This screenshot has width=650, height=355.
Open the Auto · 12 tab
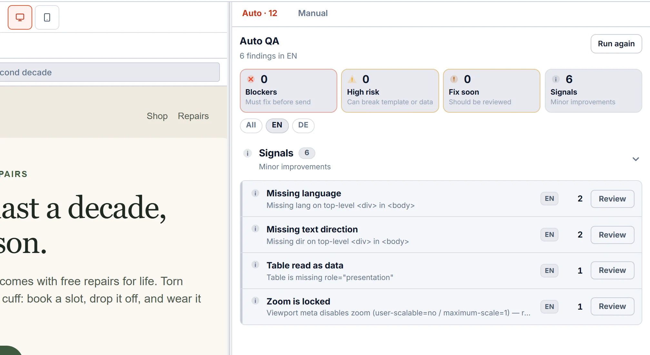(x=260, y=13)
